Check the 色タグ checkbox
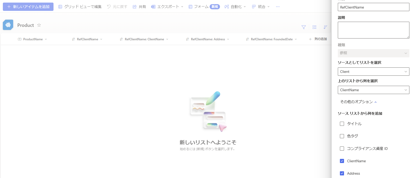The width and height of the screenshot is (412, 178). (x=342, y=136)
